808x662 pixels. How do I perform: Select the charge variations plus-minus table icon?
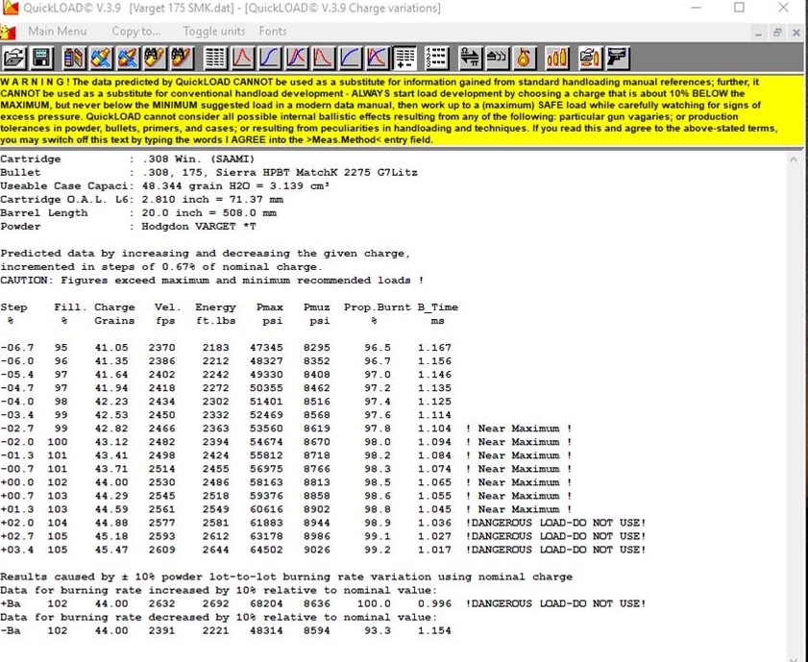click(404, 58)
